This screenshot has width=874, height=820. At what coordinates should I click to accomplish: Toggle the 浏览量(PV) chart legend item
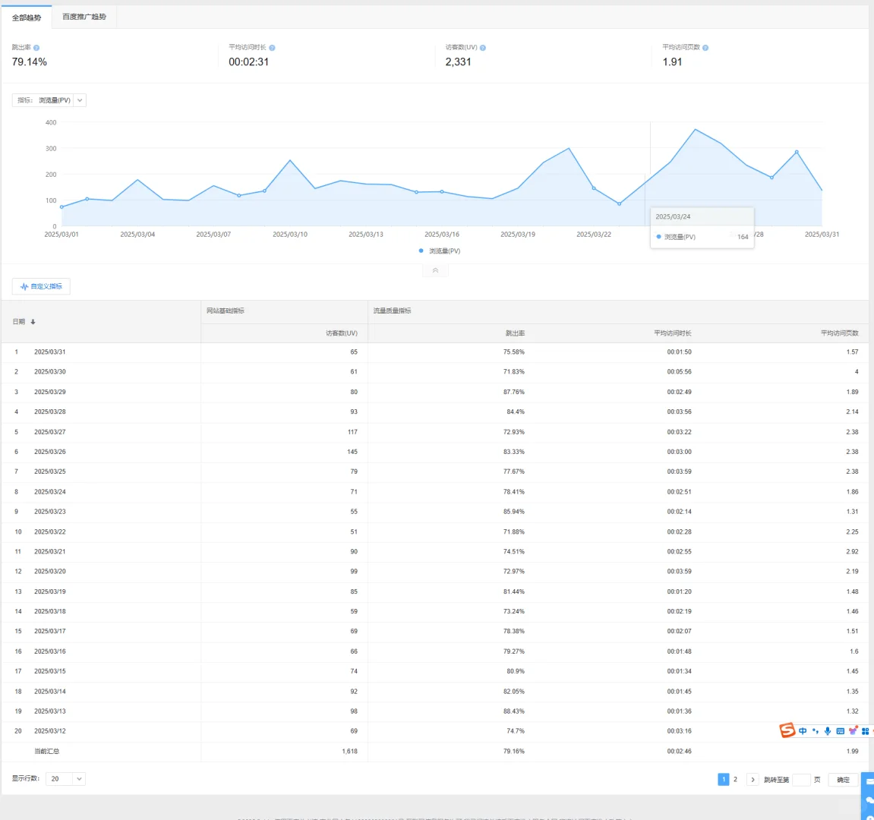(x=439, y=251)
